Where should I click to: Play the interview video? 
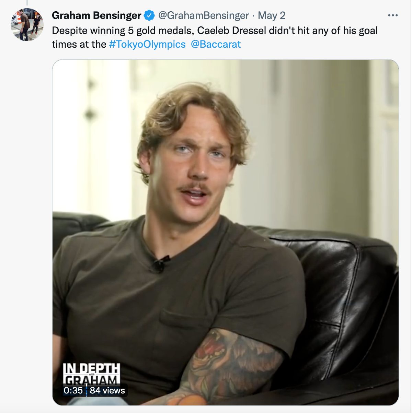tap(226, 232)
